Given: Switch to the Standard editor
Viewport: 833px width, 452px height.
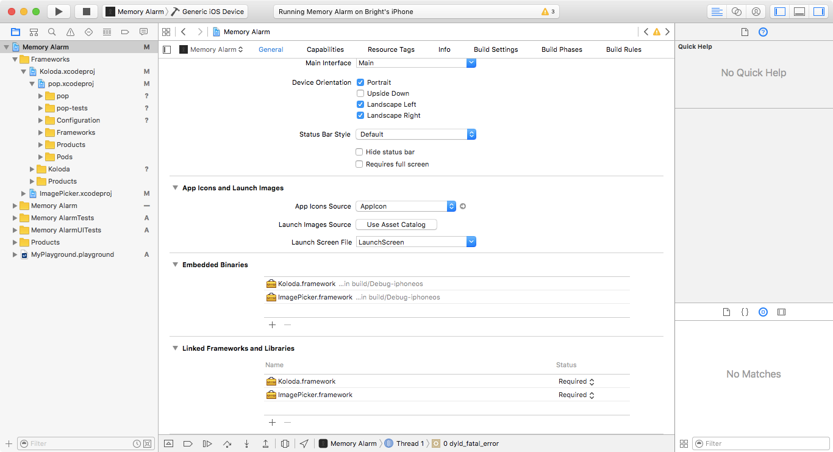Looking at the screenshot, I should pos(717,12).
